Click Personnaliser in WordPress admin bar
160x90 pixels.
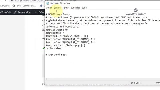[x=25, y=12]
